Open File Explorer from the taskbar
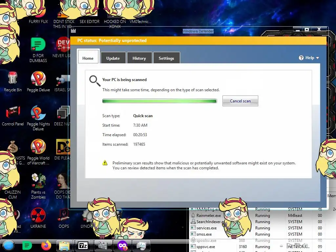 (x=64, y=245)
